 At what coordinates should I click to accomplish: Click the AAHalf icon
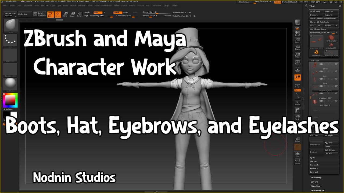(298, 55)
